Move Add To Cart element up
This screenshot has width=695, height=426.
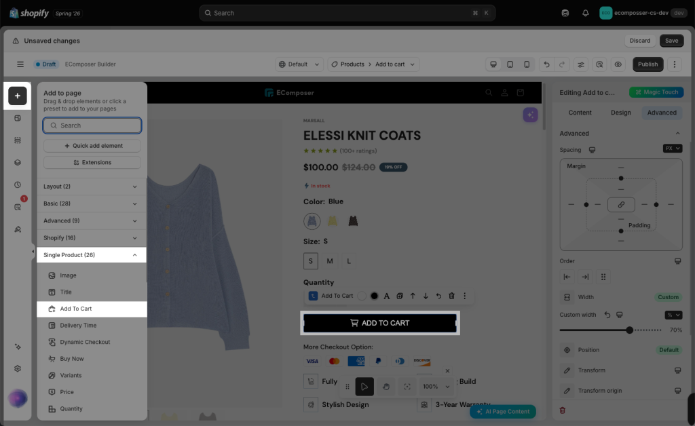point(413,296)
